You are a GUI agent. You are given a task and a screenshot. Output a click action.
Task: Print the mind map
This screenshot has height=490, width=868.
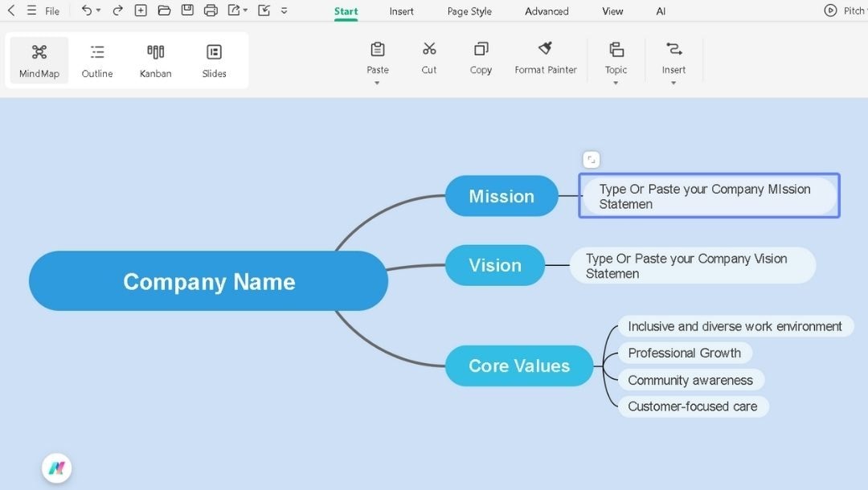[x=210, y=10]
